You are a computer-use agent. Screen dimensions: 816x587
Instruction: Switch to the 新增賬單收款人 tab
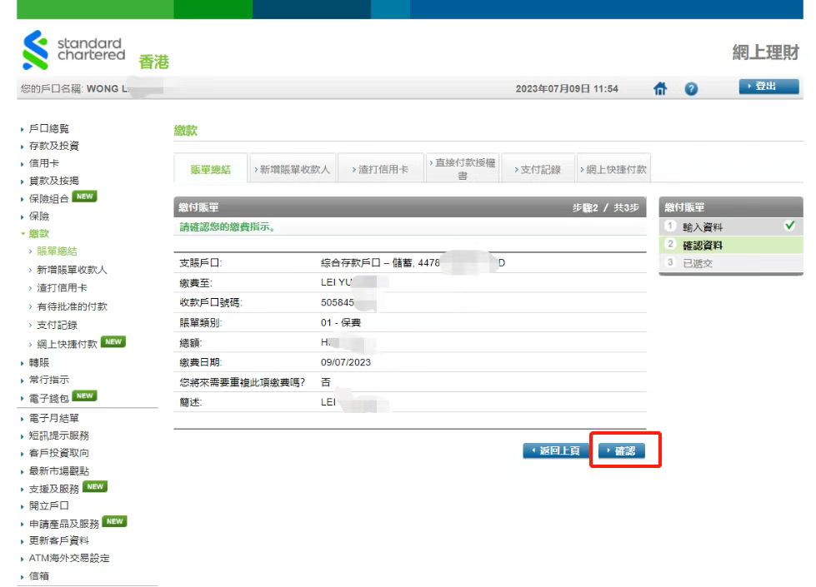(x=292, y=169)
